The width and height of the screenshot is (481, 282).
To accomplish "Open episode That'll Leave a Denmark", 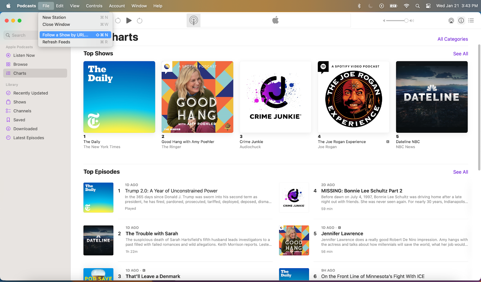I will click(153, 276).
